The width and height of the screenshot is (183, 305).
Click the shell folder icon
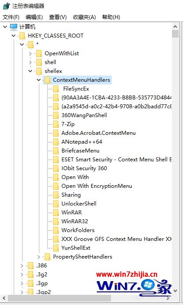coord(39,62)
